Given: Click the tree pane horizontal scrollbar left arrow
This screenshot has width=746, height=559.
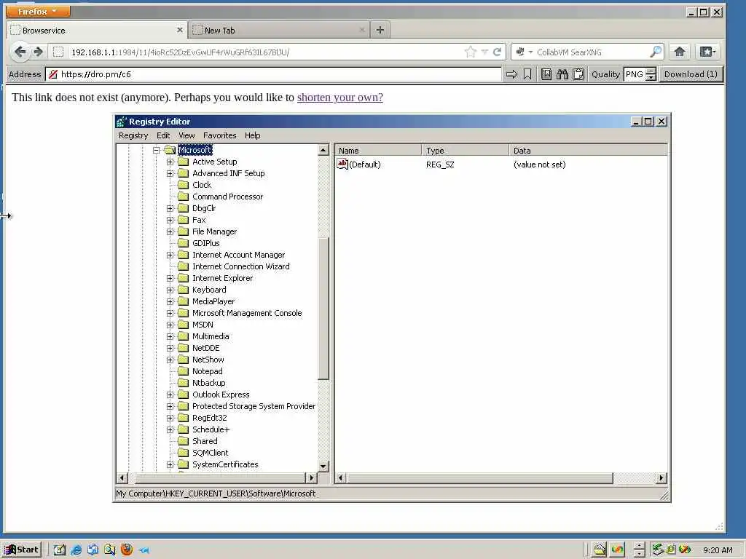Looking at the screenshot, I should (122, 477).
